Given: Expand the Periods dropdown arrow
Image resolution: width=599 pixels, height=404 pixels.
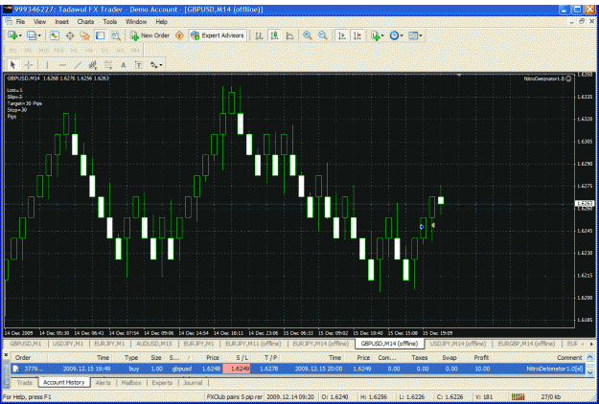Looking at the screenshot, I should 402,35.
